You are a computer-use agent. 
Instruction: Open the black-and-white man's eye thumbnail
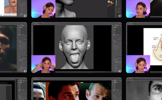(144, 88)
